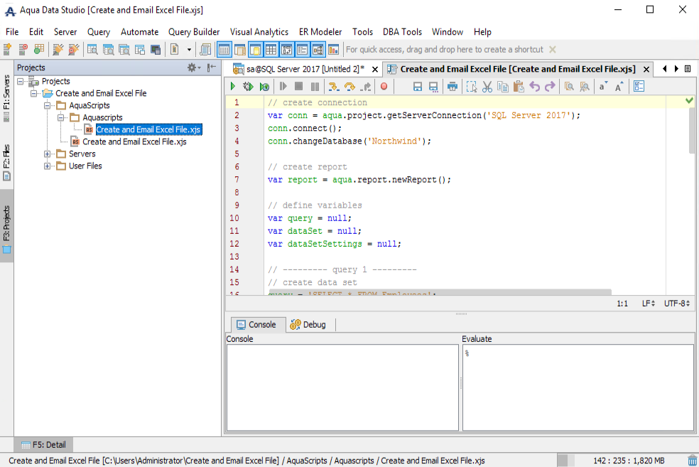Open the Projects panel gear settings dropdown
This screenshot has width=699, height=467.
(193, 68)
